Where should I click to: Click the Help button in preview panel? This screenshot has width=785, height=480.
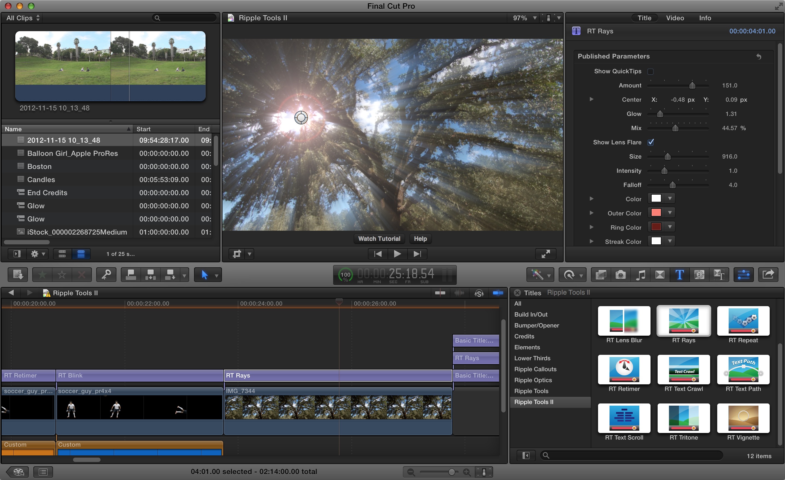(x=420, y=238)
